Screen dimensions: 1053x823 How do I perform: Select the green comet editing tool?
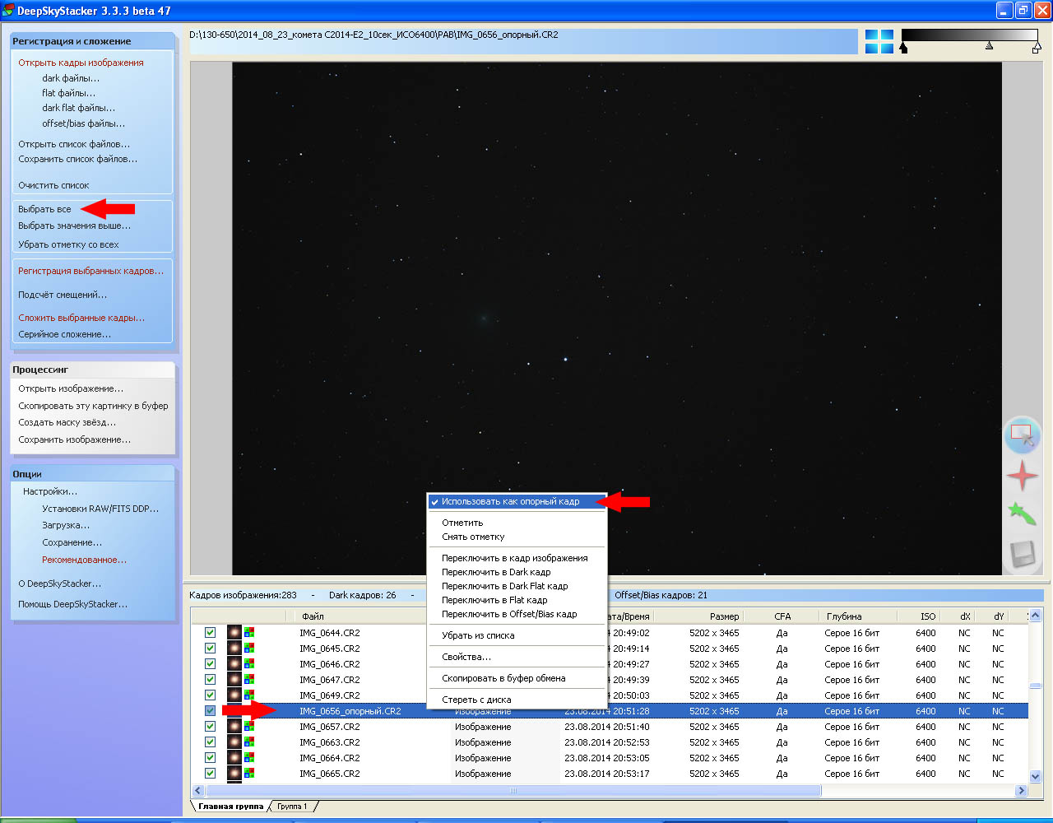click(x=1022, y=515)
